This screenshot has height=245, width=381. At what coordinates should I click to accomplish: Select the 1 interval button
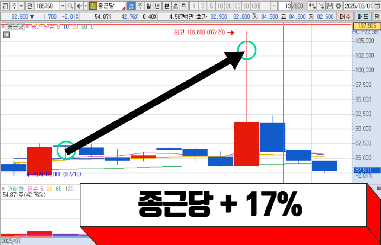click(x=193, y=6)
